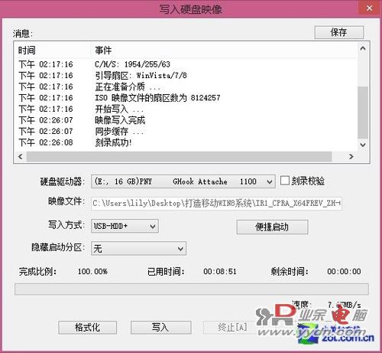Click the horizontal scrollbar thumb in messages
The height and width of the screenshot is (353, 382).
click(180, 156)
